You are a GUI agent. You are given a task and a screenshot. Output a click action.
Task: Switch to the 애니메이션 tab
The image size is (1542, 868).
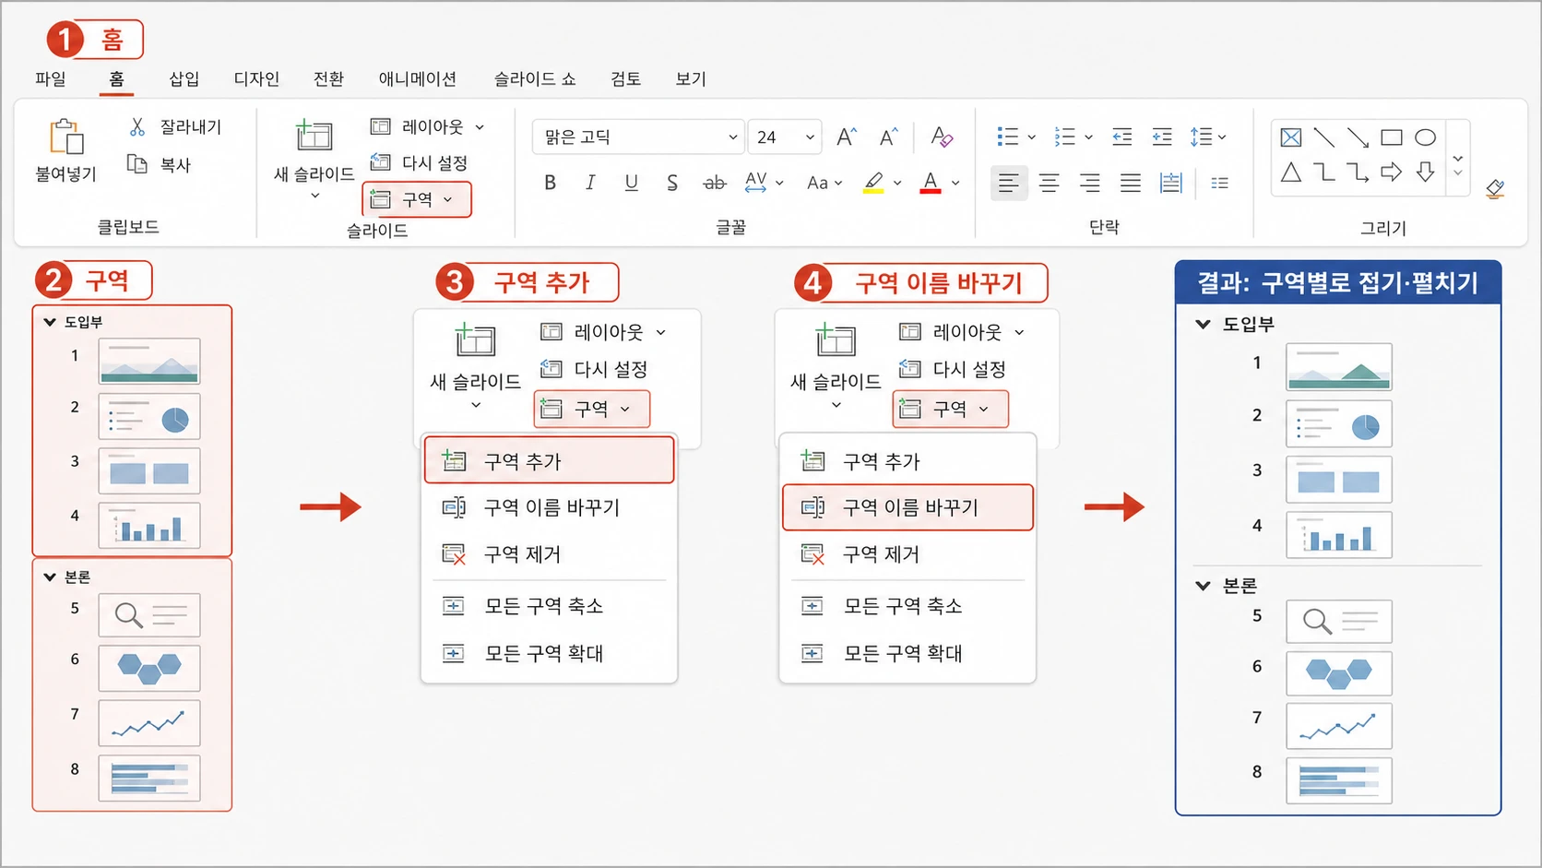point(418,79)
